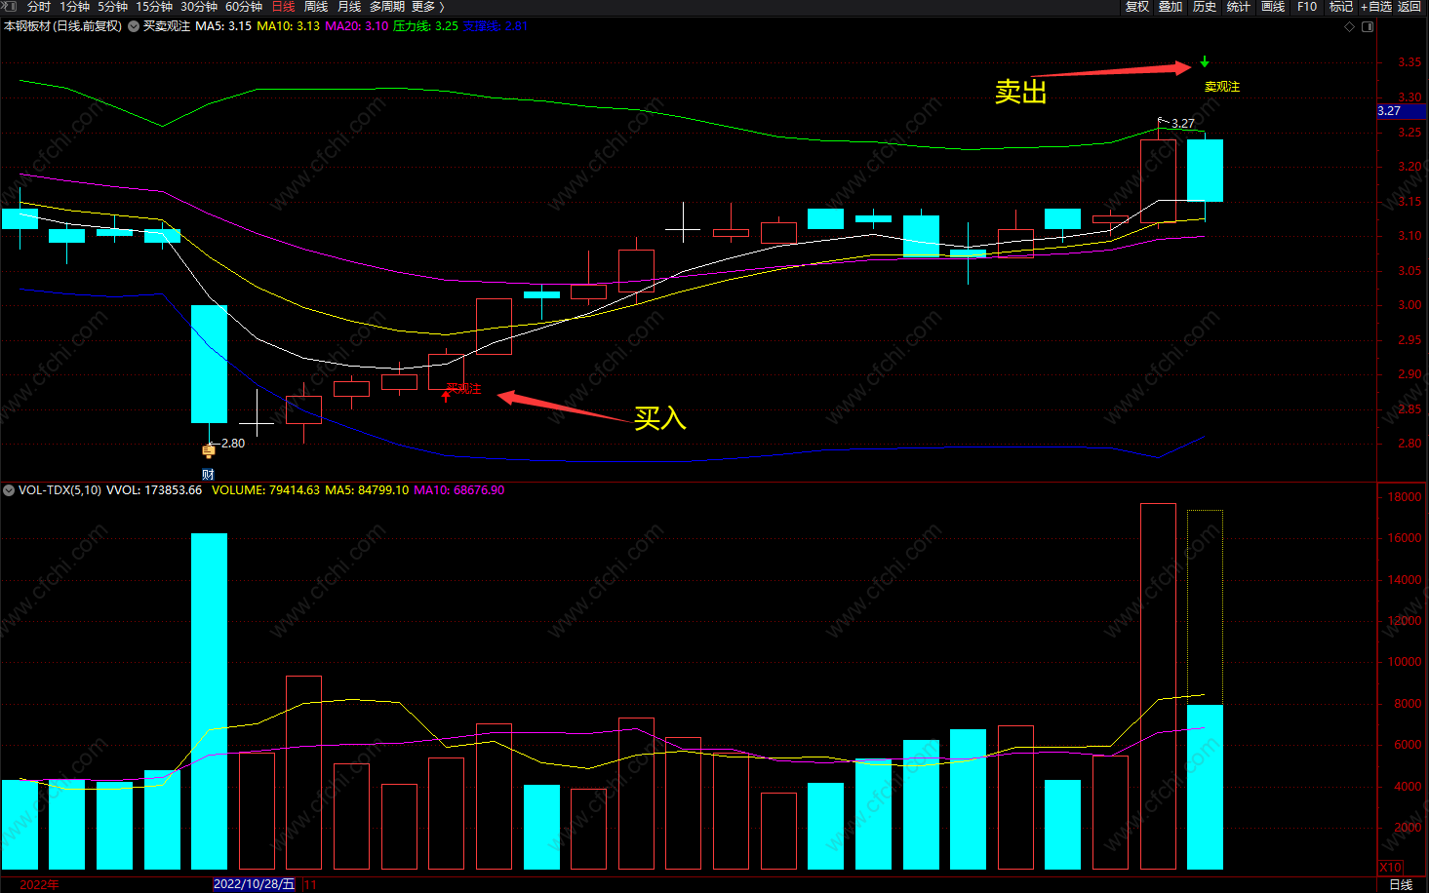The height and width of the screenshot is (893, 1429).
Task: Click the MA10: 3.13 indicator value
Action: tap(288, 26)
